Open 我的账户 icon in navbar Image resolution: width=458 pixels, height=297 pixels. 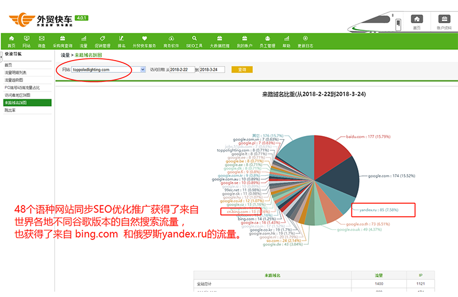244,38
